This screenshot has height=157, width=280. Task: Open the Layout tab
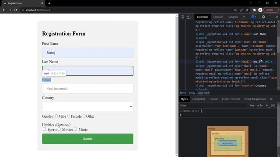(x=213, y=99)
